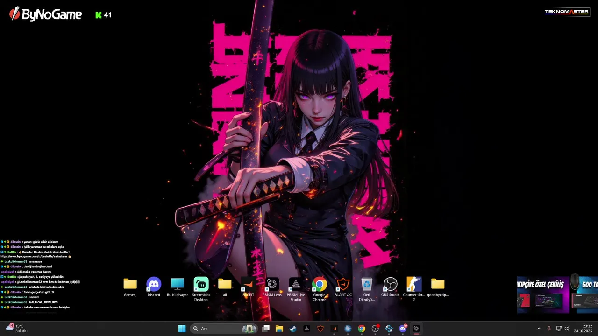
Task: Open Steam from the taskbar
Action: tap(293, 329)
